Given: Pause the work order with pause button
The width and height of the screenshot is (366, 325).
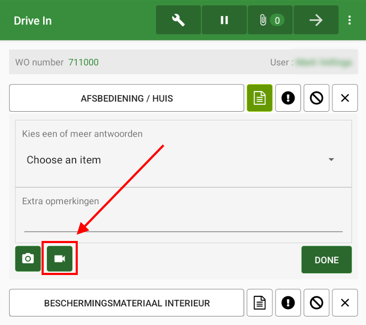Looking at the screenshot, I should pos(224,20).
